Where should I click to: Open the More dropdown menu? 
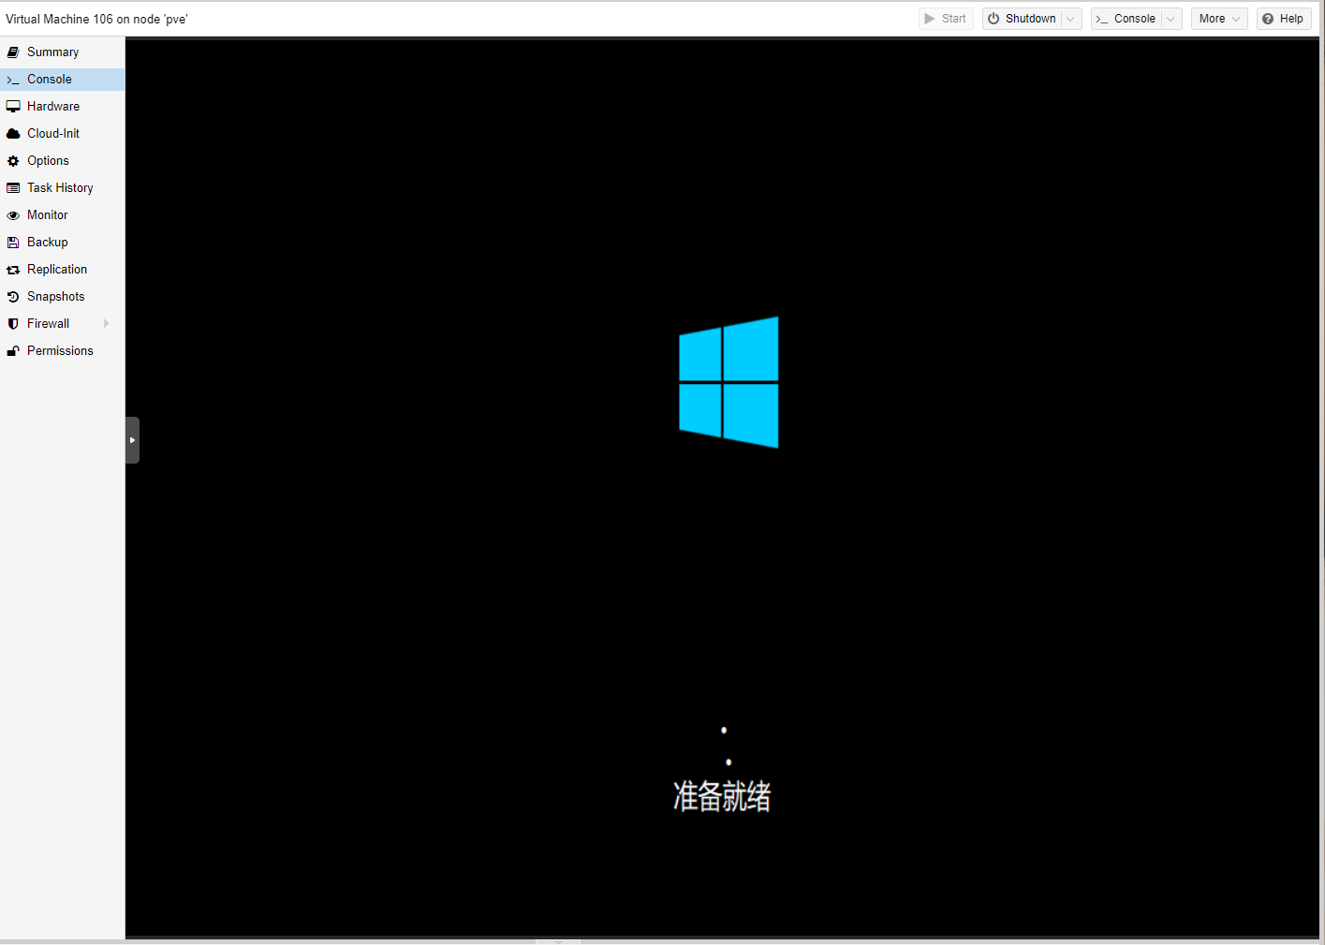pyautogui.click(x=1218, y=19)
